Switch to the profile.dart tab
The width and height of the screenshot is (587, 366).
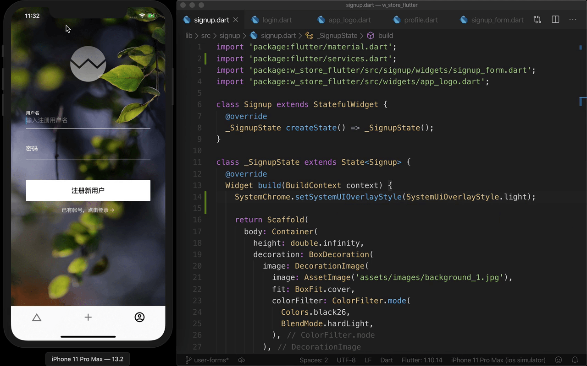[x=421, y=20]
